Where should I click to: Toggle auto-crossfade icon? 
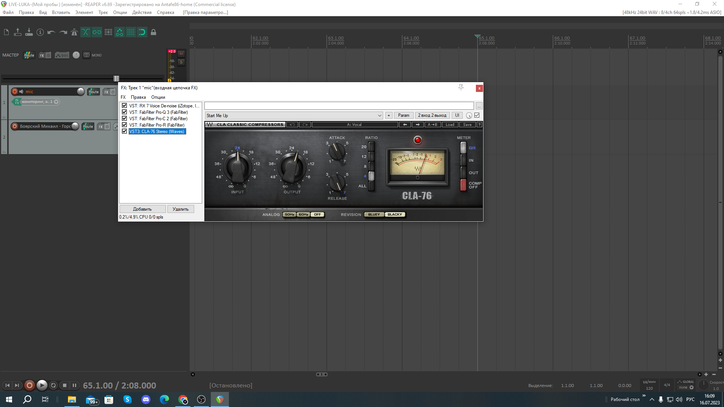click(86, 32)
